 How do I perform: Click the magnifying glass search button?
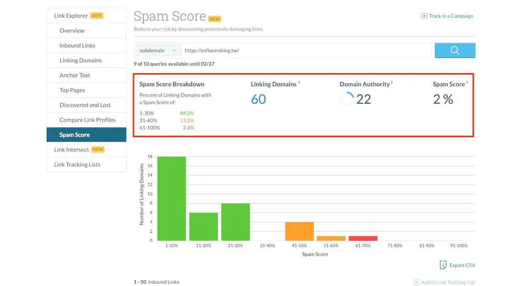point(455,50)
